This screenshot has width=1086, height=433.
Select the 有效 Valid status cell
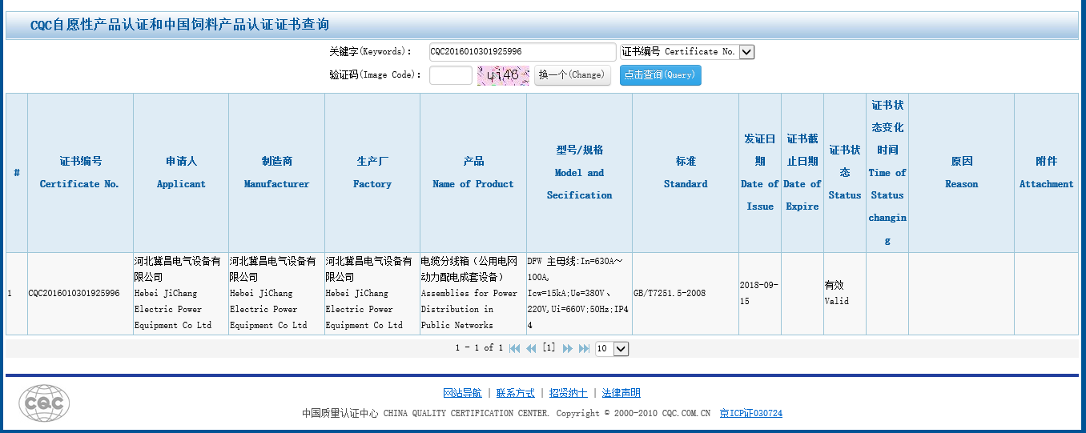[x=845, y=294]
